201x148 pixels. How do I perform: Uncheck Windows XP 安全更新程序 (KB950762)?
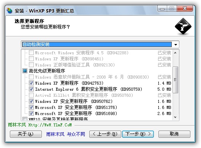pos(31,101)
